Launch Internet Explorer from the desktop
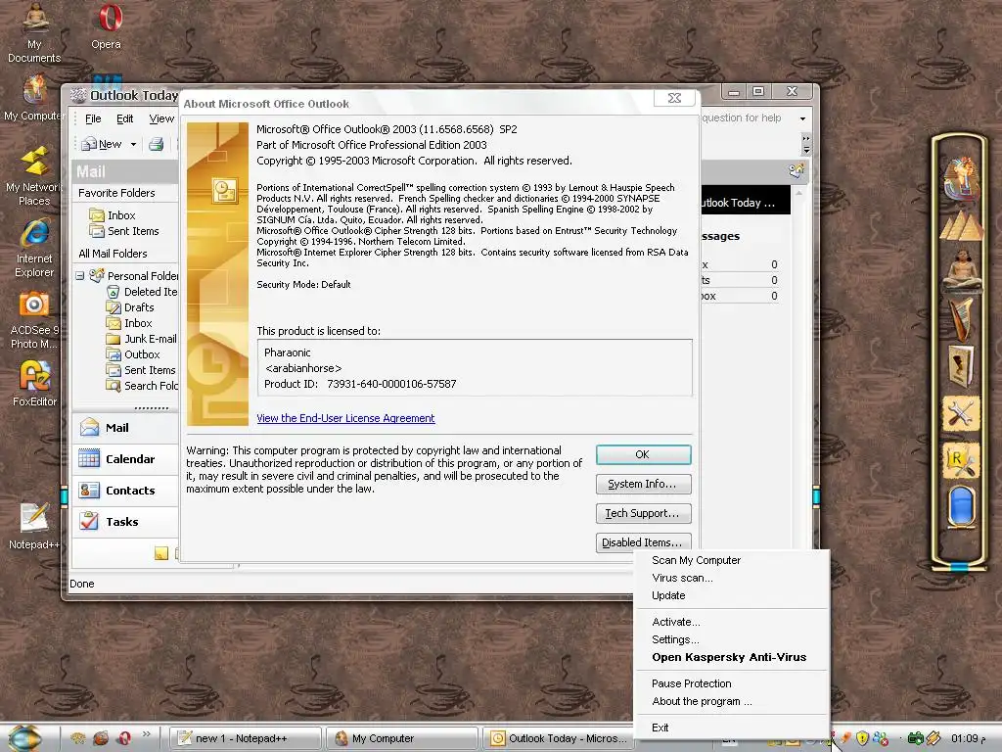 (34, 248)
